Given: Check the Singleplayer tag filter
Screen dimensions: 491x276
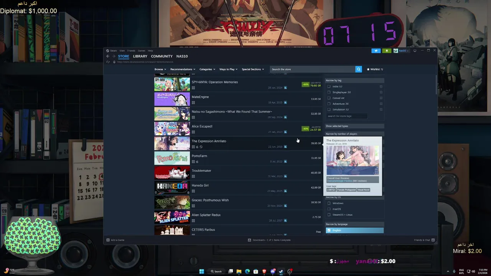Looking at the screenshot, I should tap(329, 92).
